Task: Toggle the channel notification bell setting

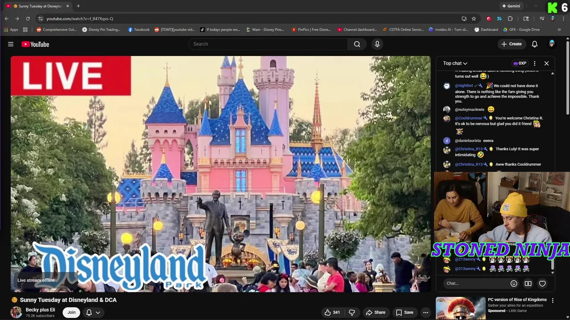Action: [89, 312]
